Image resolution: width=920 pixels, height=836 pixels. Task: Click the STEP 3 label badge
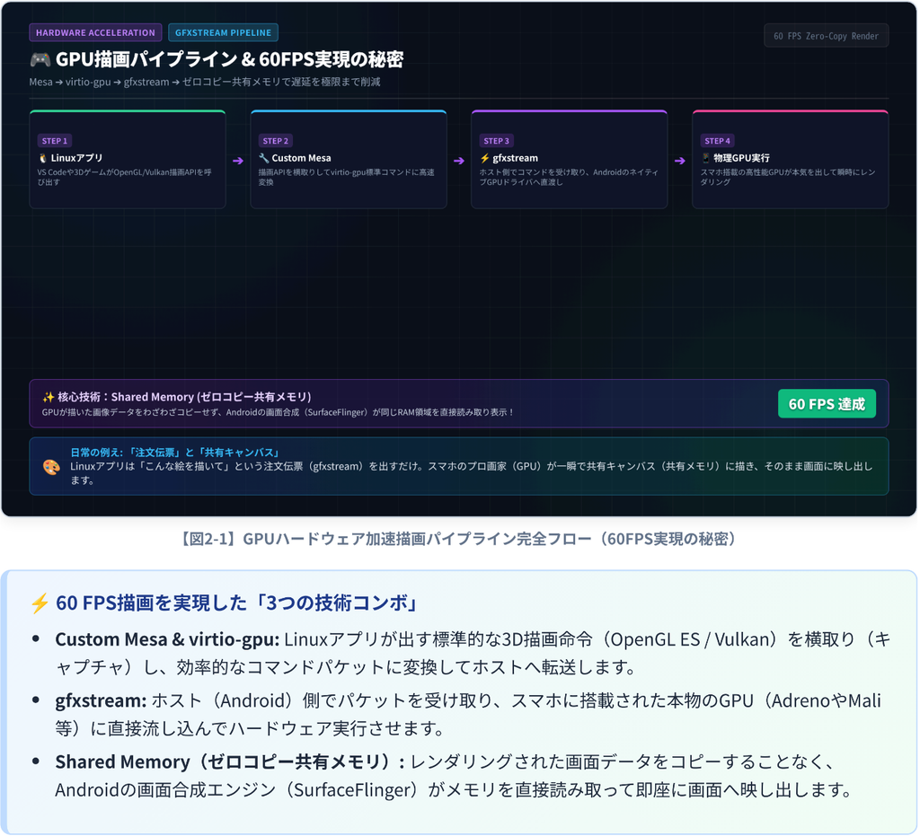[x=496, y=141]
